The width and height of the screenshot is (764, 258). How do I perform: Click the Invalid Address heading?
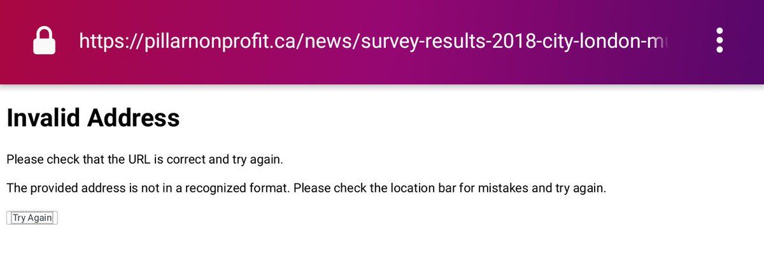click(x=93, y=118)
